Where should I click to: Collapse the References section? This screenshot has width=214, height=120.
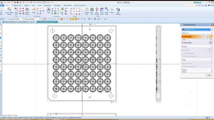point(212,33)
